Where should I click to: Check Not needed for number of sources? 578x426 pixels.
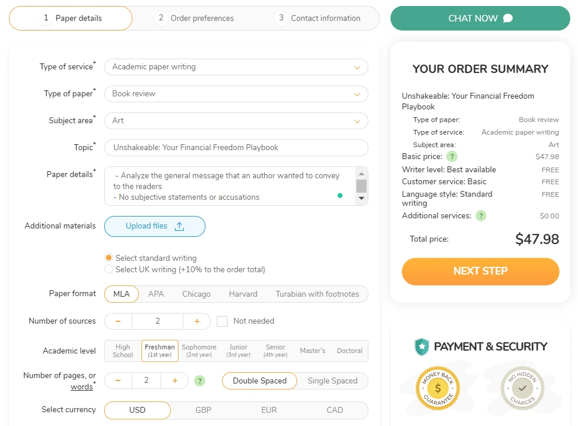222,321
